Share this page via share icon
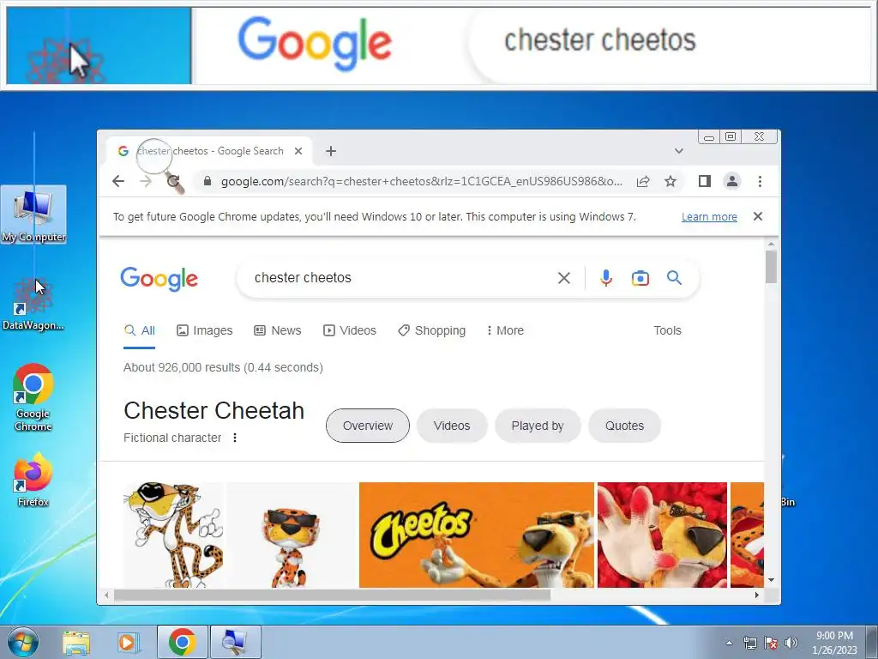 pyautogui.click(x=643, y=181)
